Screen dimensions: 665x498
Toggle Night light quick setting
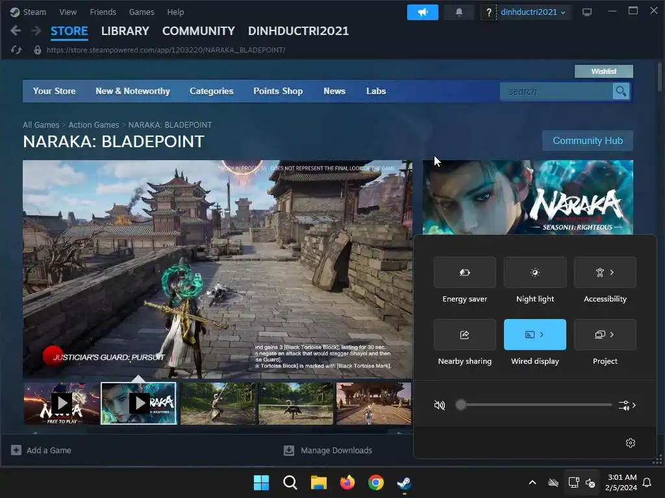tap(535, 272)
